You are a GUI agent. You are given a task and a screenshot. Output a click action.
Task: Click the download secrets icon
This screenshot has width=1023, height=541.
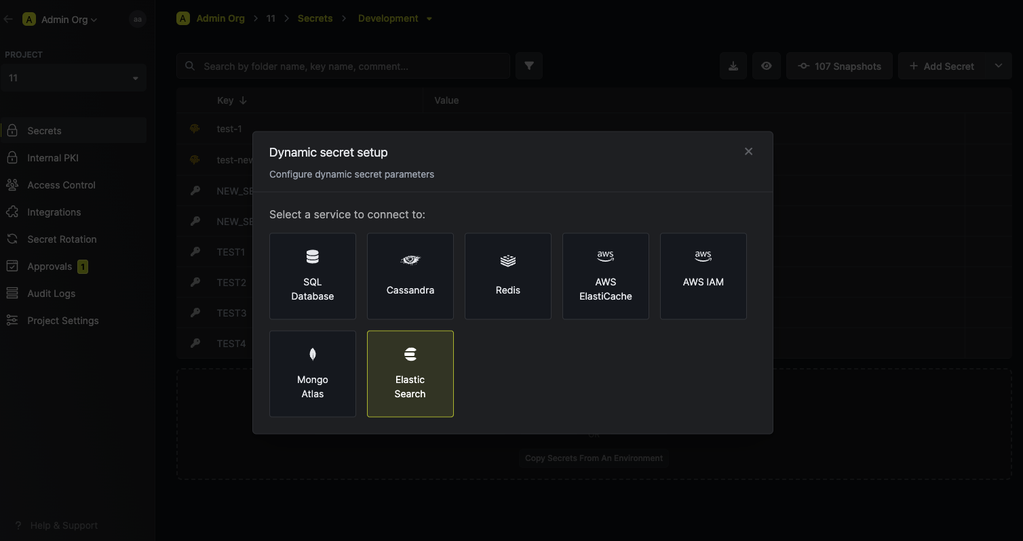[733, 66]
